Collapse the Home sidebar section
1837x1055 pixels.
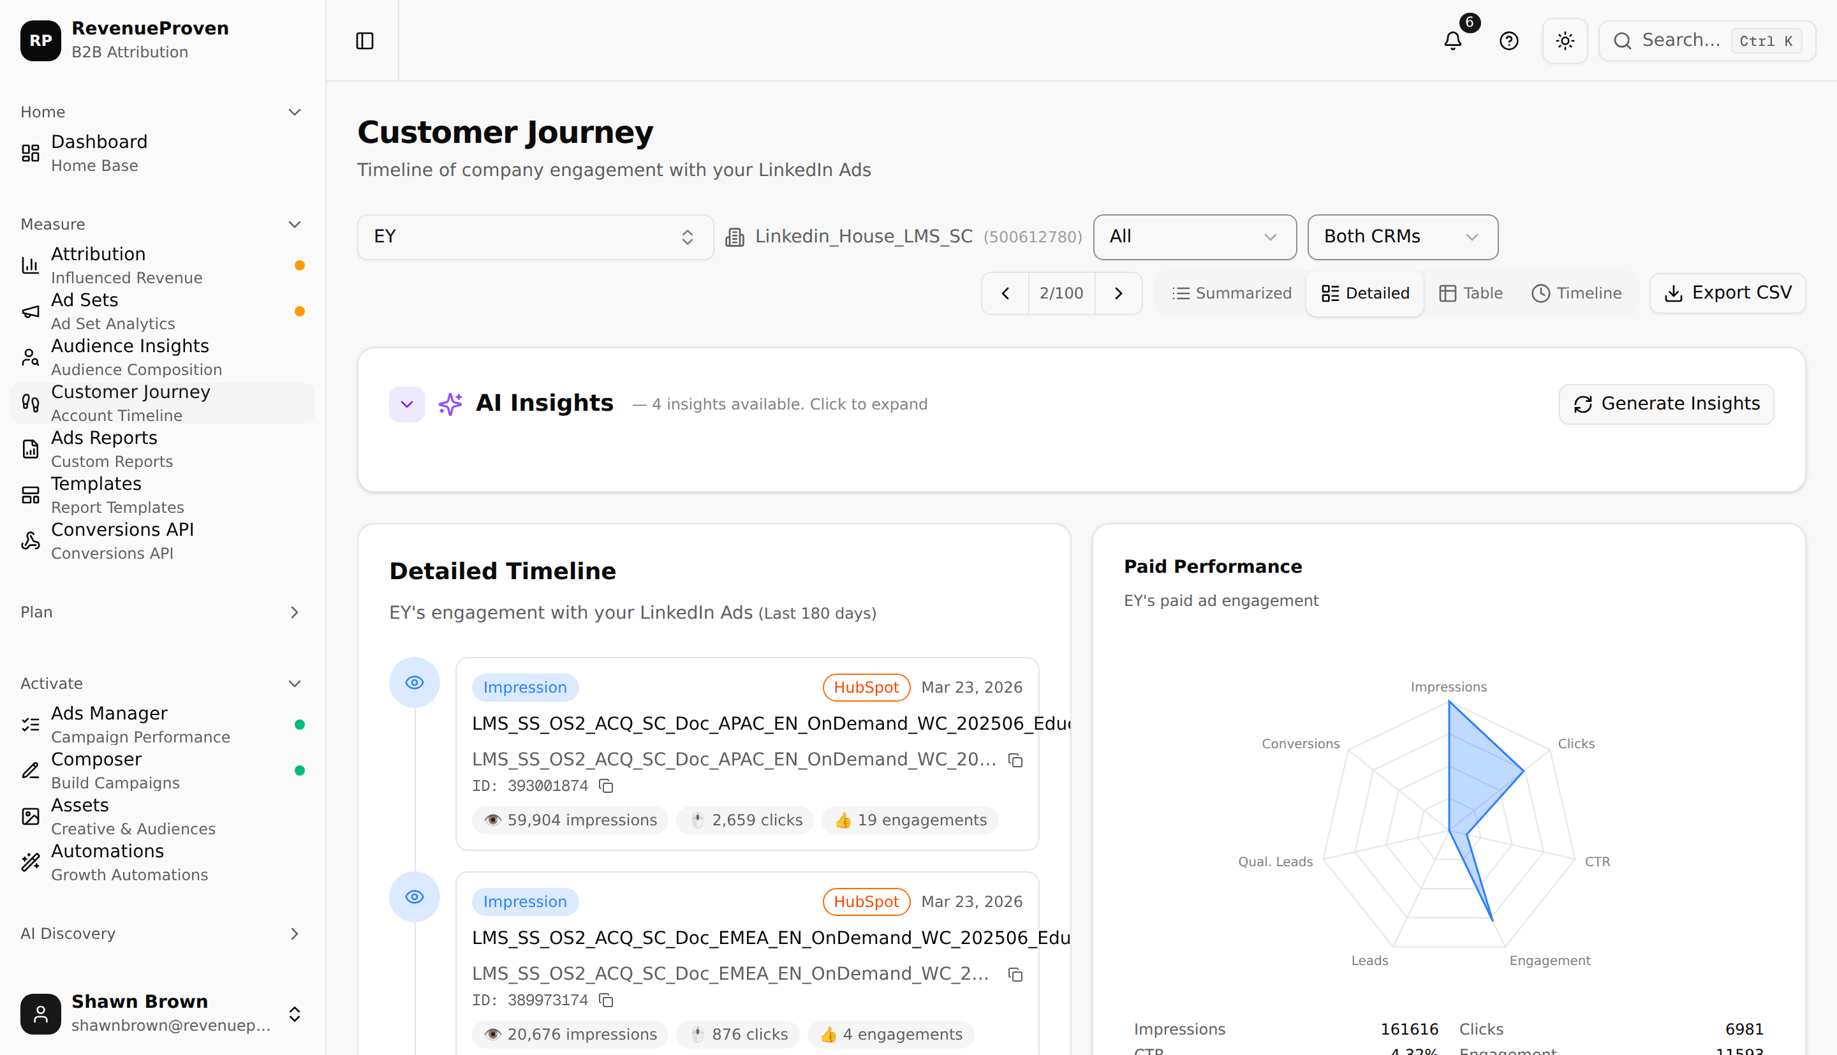coord(161,112)
